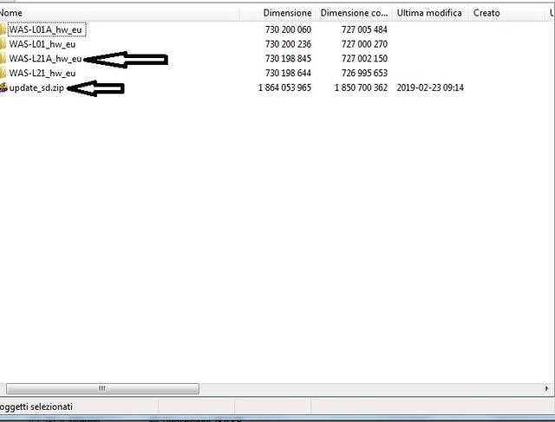This screenshot has width=555, height=422.
Task: Sort by Ultima modifica column header
Action: point(430,13)
